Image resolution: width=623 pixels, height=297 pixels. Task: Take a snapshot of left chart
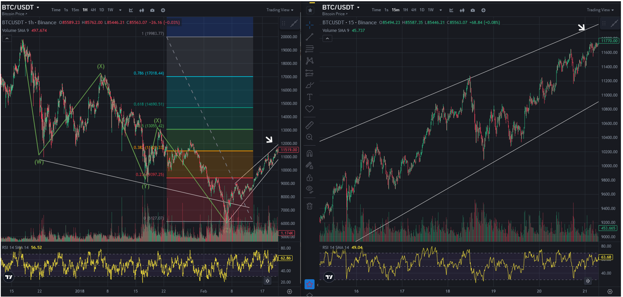(x=153, y=10)
